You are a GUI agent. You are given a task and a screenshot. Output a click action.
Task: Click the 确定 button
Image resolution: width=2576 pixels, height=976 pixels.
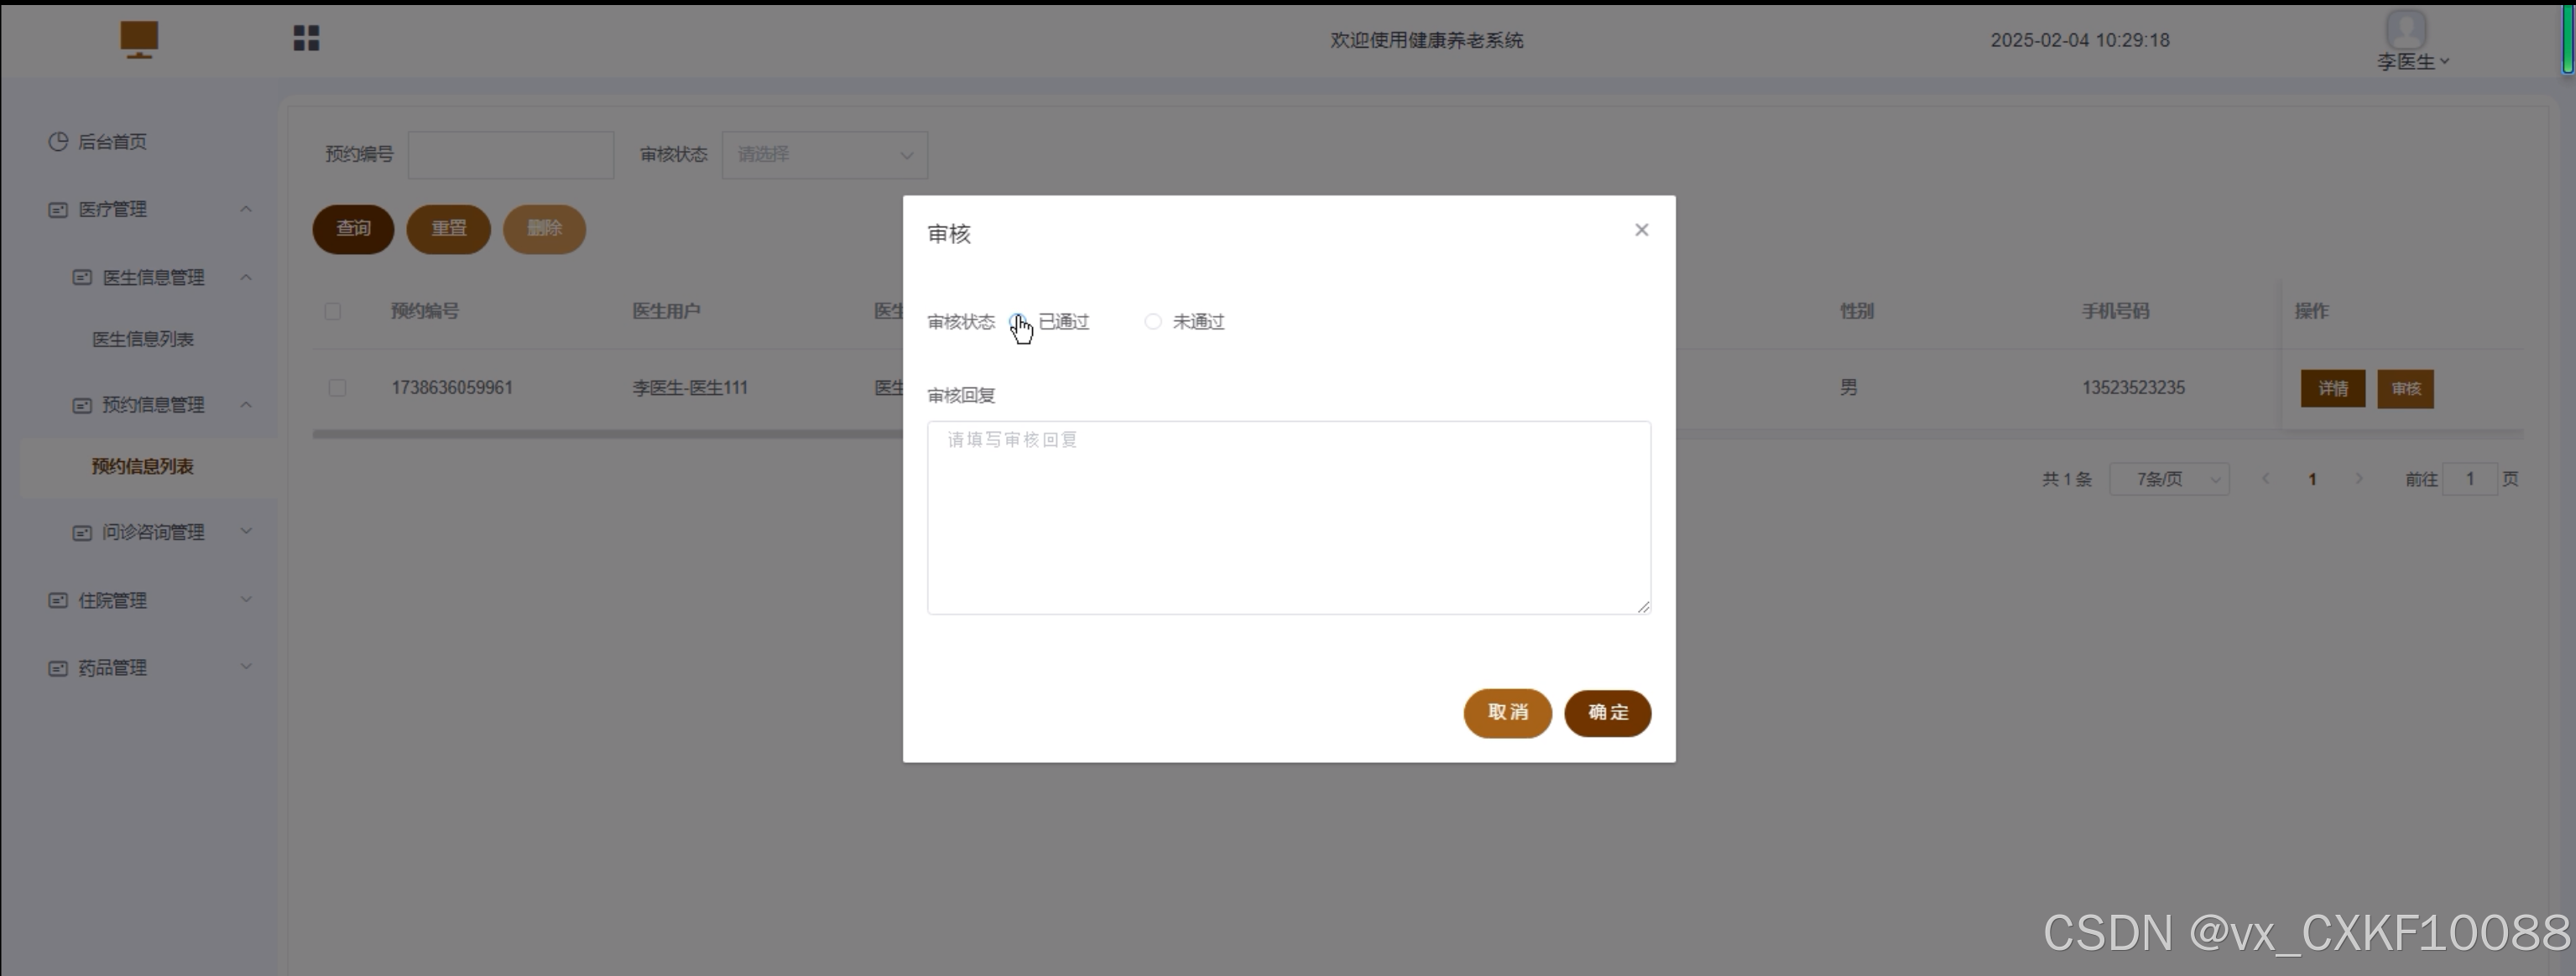click(1607, 712)
